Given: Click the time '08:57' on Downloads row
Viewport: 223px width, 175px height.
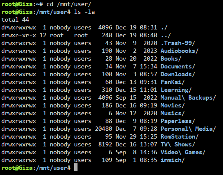Looking at the screenshot, I should pos(149,75).
